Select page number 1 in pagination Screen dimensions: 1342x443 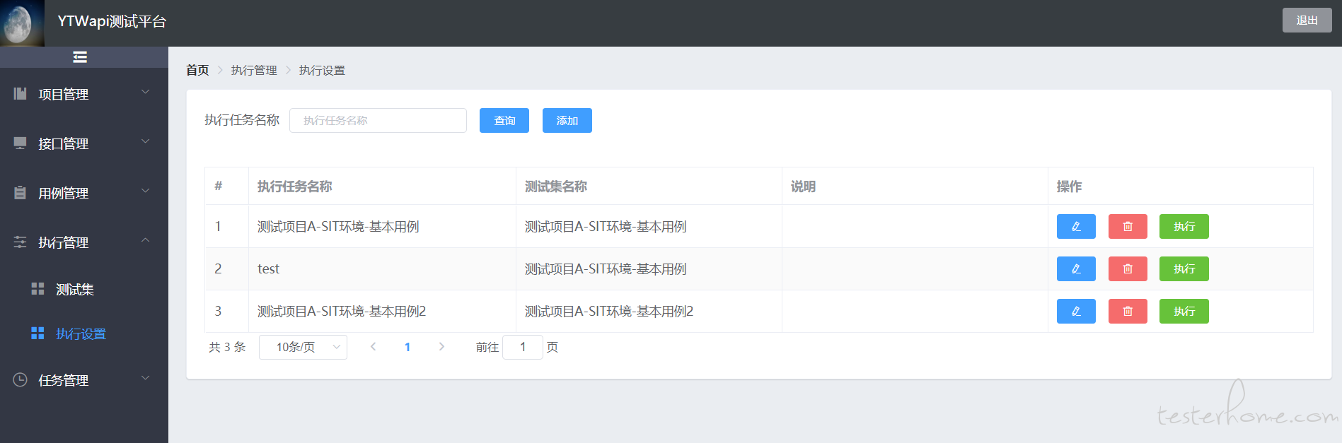pos(407,347)
